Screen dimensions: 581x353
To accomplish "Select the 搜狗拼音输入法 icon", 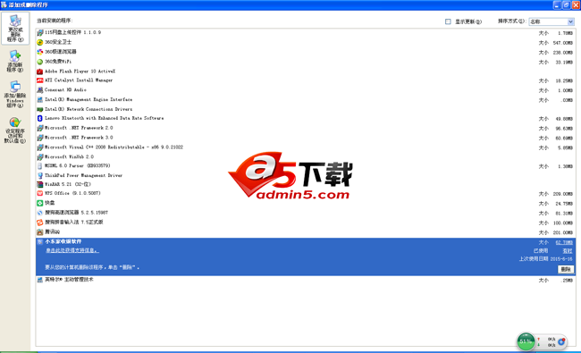I will [40, 223].
